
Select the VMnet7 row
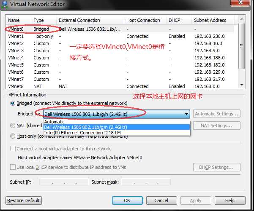pos(120,79)
